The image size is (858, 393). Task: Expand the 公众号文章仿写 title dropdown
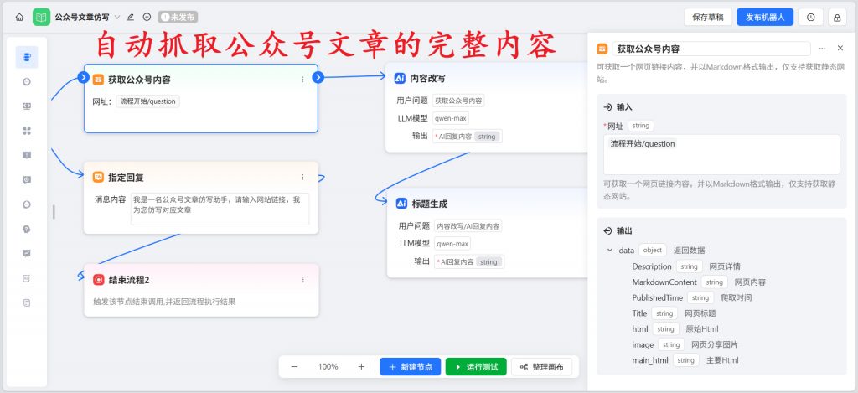[x=117, y=18]
